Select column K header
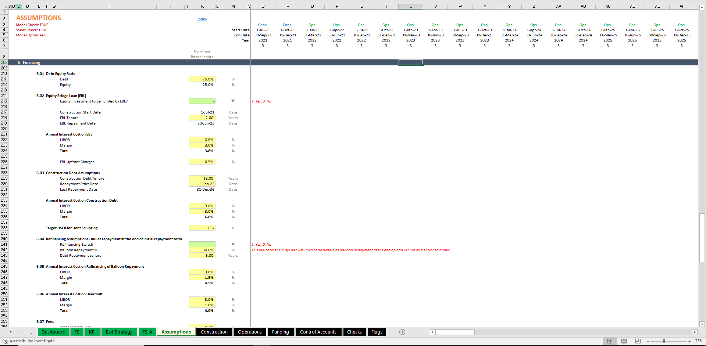 (202, 6)
